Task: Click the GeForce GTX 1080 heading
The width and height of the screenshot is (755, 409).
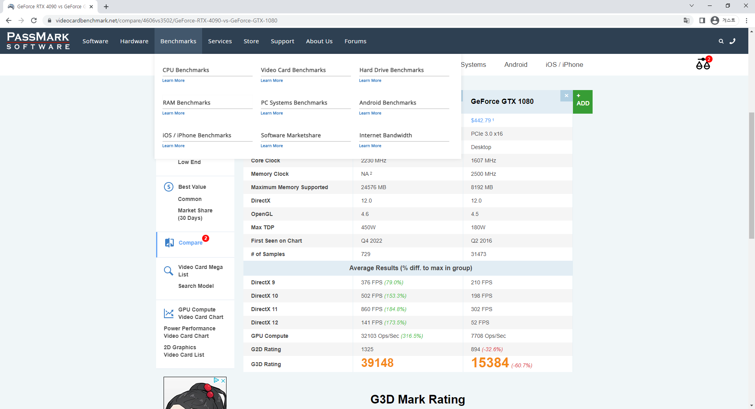Action: (502, 101)
